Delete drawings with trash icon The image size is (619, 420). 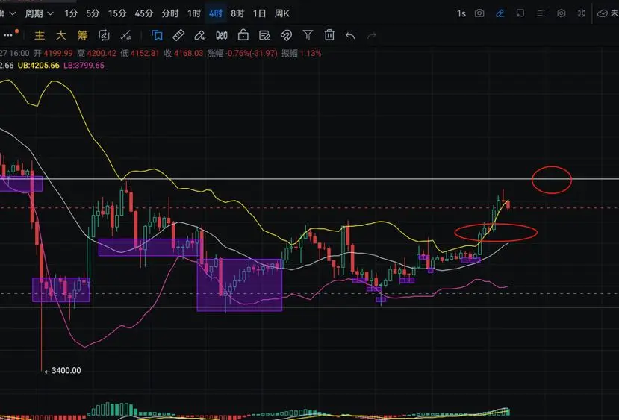click(329, 35)
